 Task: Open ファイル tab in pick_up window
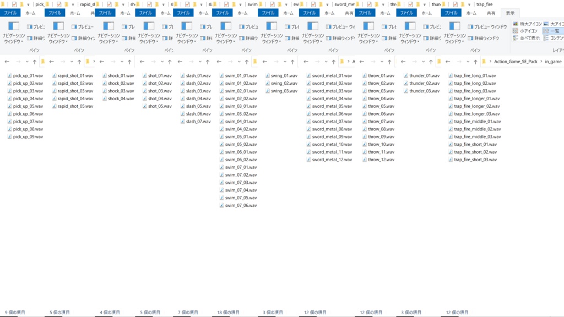10,13
